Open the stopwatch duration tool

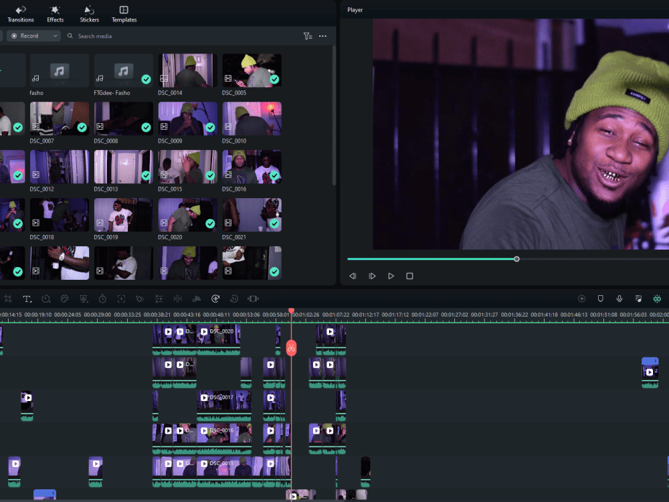point(102,299)
